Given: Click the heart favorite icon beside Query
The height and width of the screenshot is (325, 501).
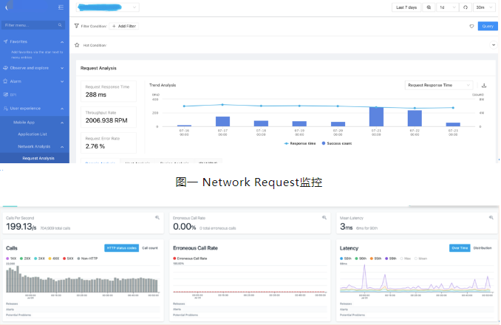Looking at the screenshot, I should point(471,26).
